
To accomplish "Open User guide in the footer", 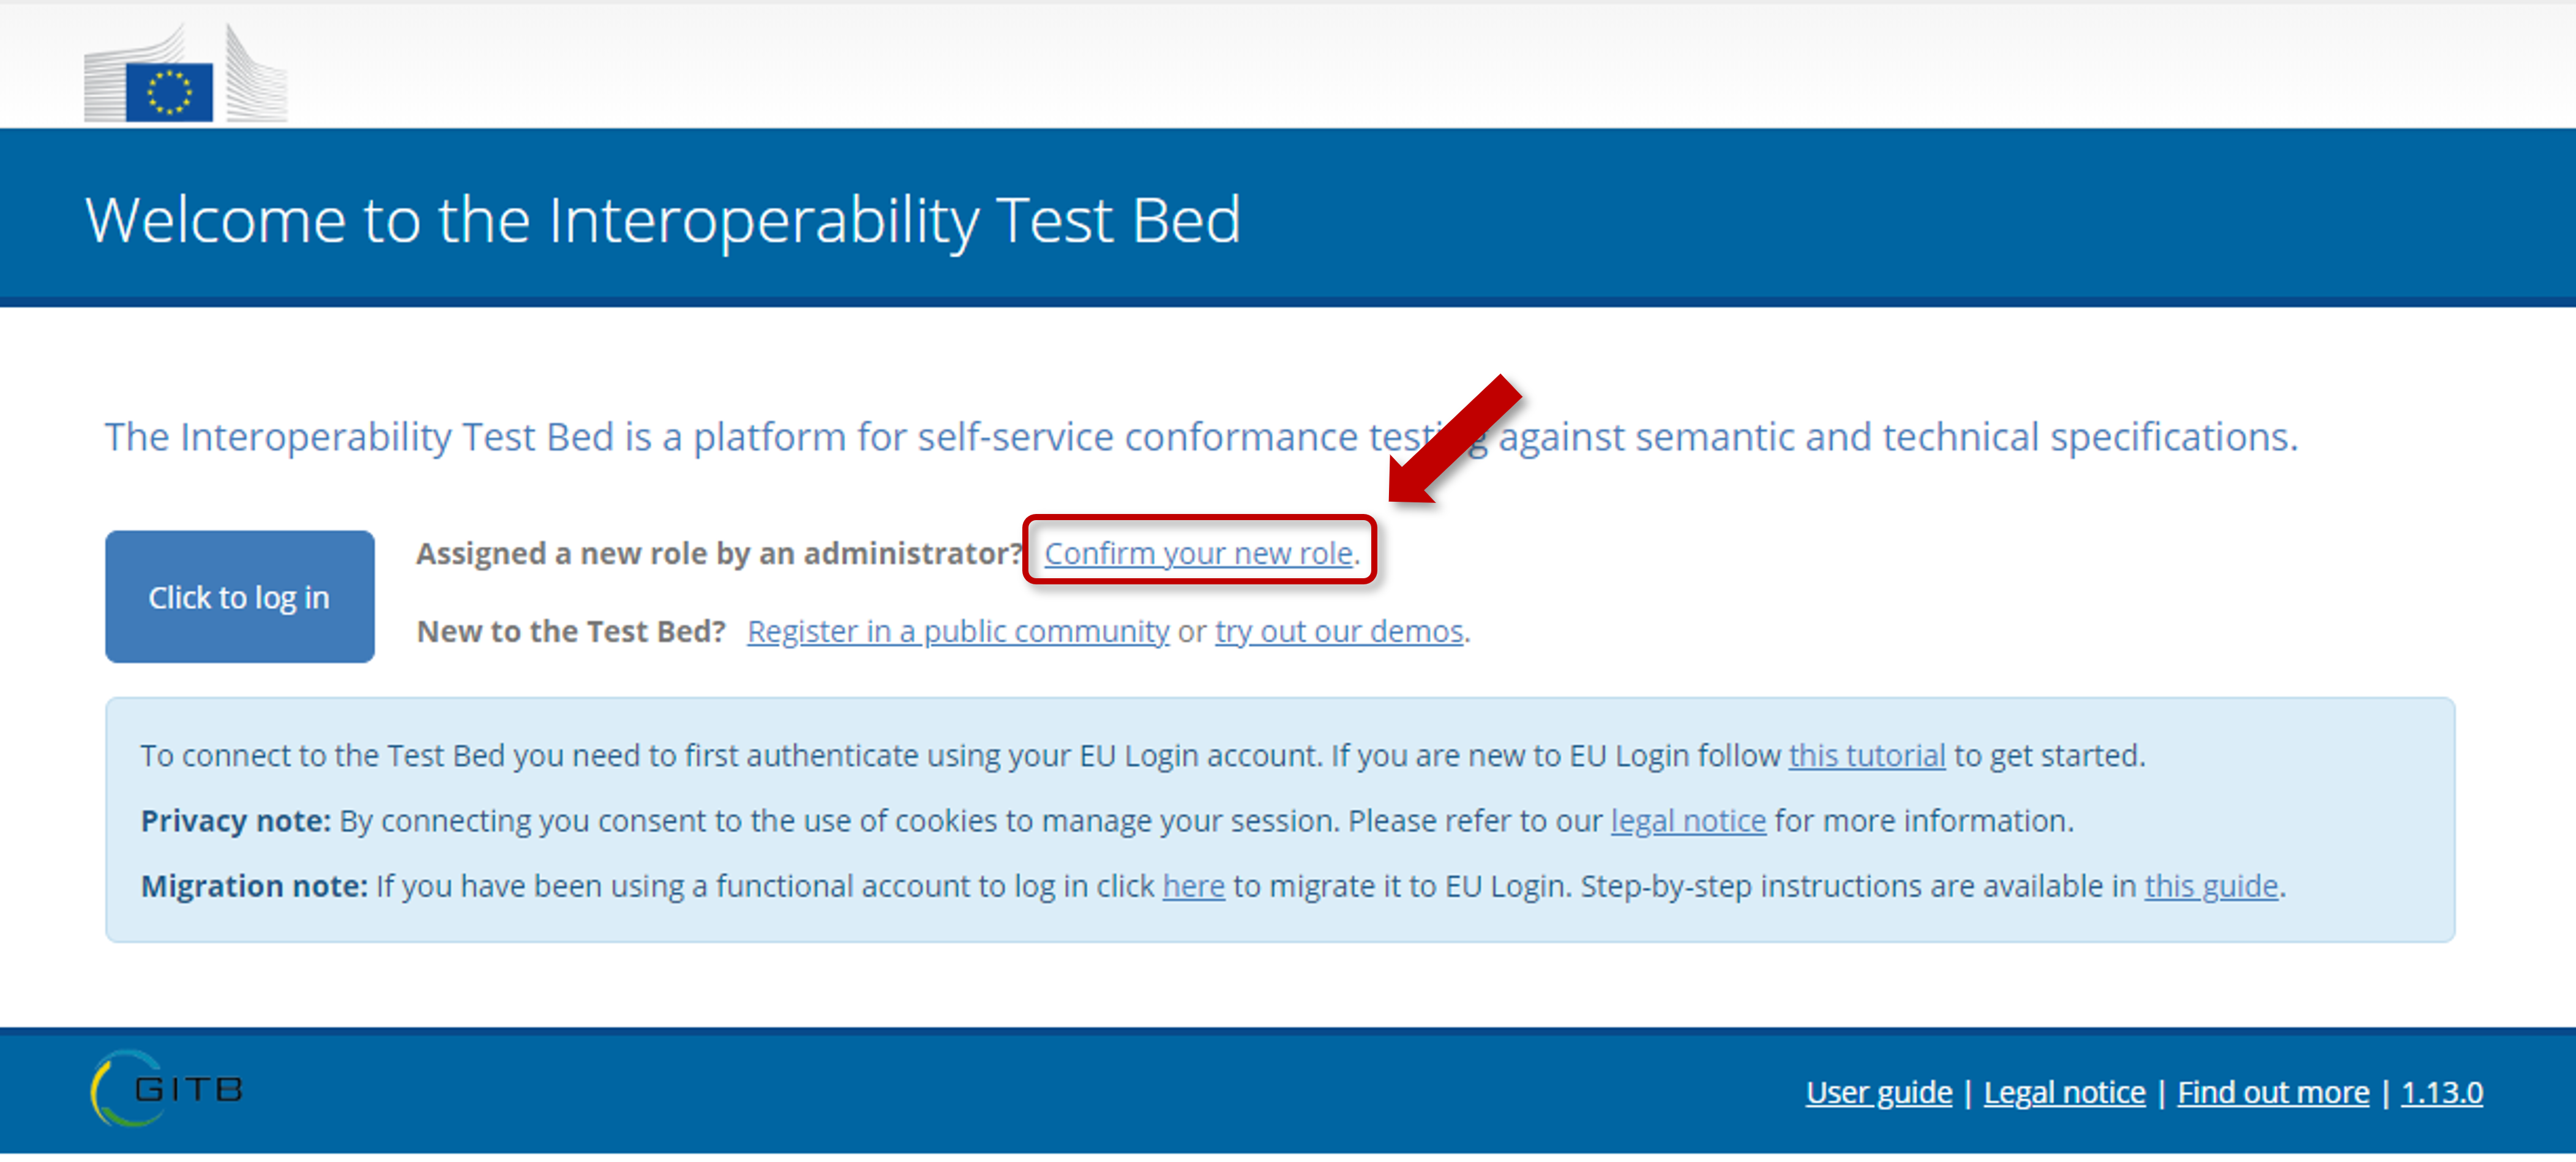I will coord(1879,1092).
